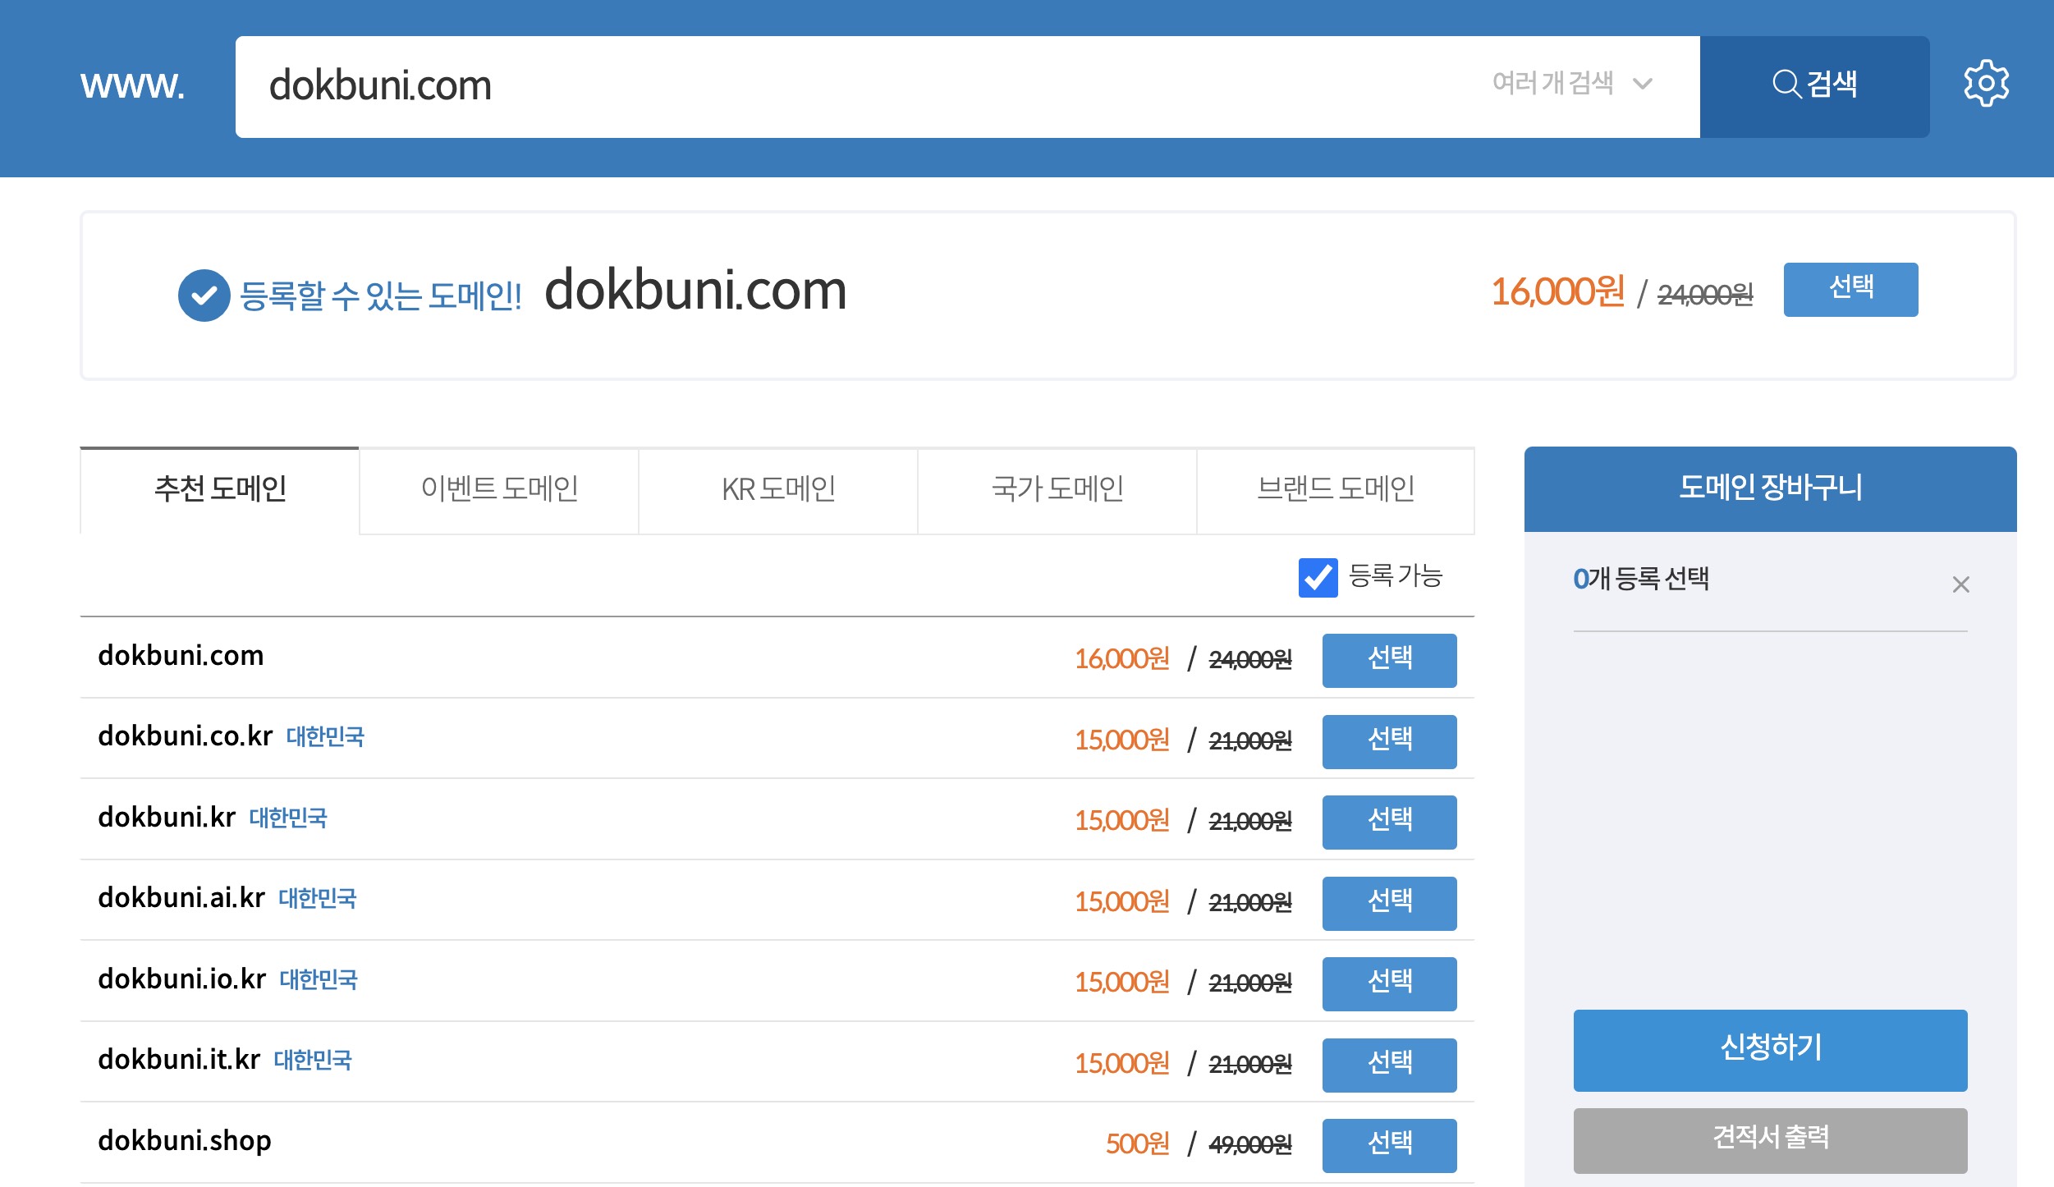Switch to the 이벤트 도메인 tab
Screen dimensions: 2054x1187
(x=499, y=490)
